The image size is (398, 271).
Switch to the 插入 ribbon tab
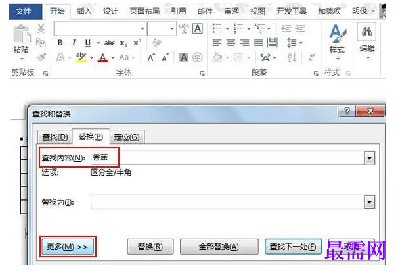[x=84, y=11]
